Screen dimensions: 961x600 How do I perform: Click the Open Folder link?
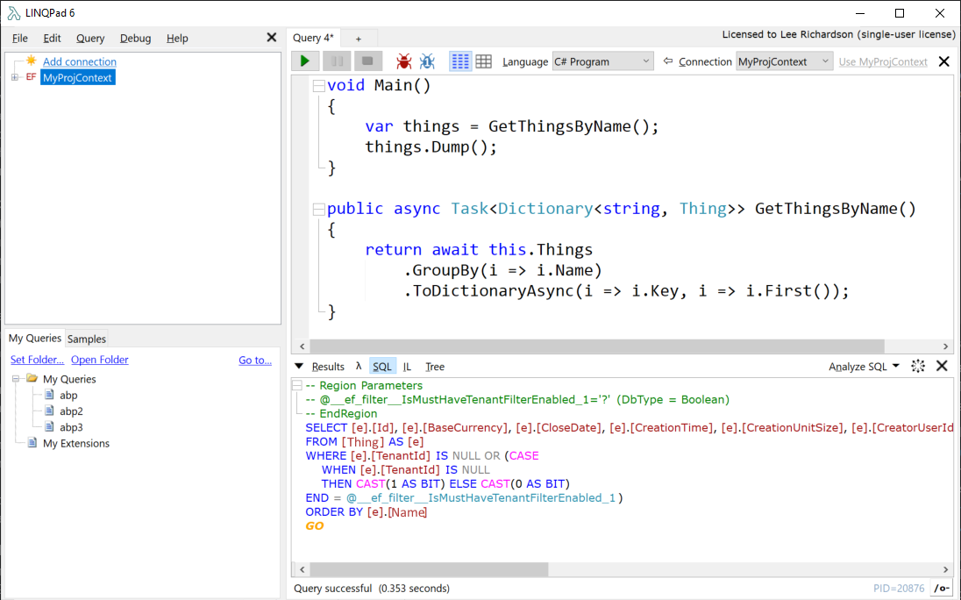tap(100, 360)
